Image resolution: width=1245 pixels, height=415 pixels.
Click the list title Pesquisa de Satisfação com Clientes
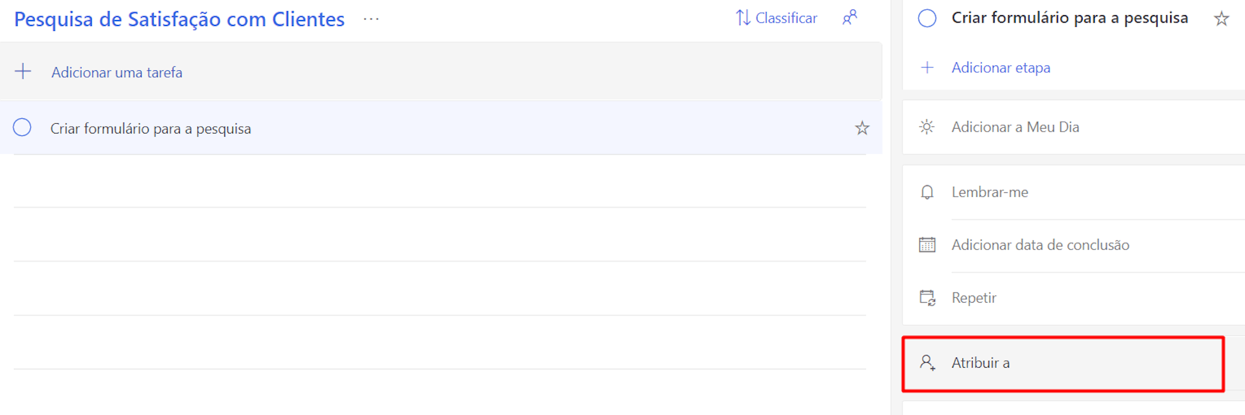coord(180,19)
